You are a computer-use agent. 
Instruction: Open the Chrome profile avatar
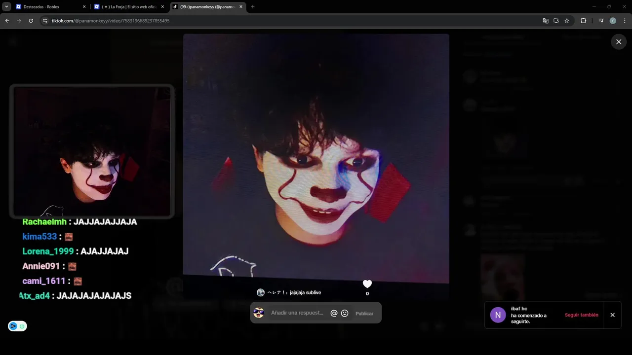point(613,21)
